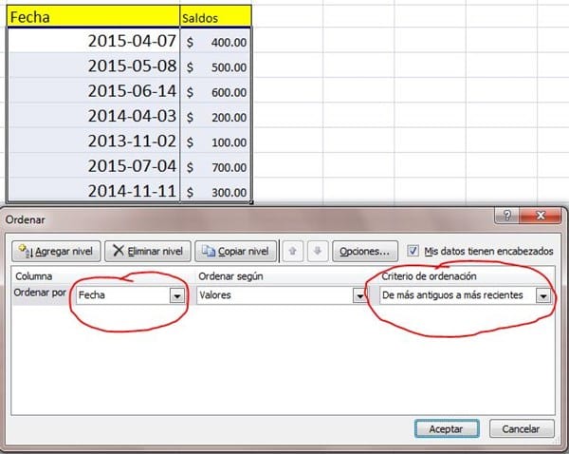Dismiss the dialog with Cancelar
Image resolution: width=569 pixels, height=454 pixels.
(522, 429)
